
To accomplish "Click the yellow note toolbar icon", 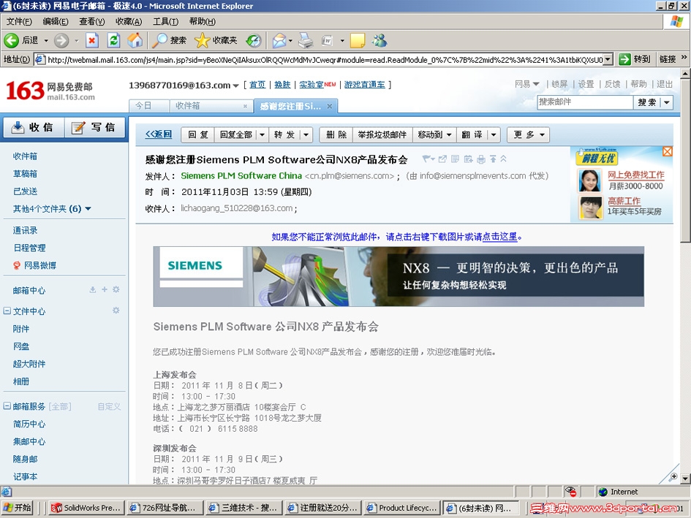I will click(x=358, y=40).
